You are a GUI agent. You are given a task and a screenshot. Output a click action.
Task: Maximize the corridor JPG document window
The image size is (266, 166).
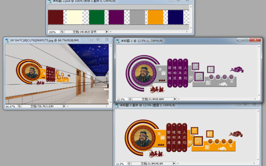[98, 39]
